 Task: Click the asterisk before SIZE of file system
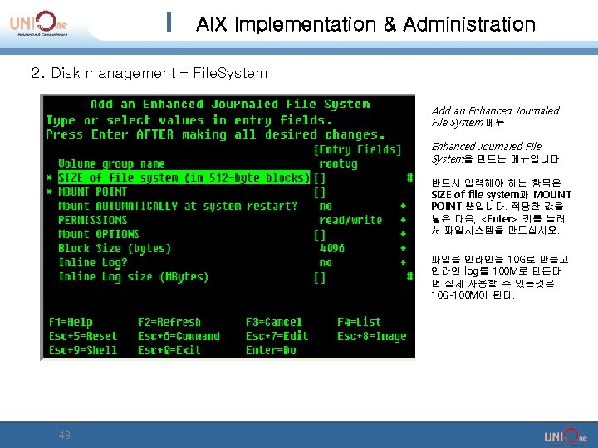click(x=49, y=178)
